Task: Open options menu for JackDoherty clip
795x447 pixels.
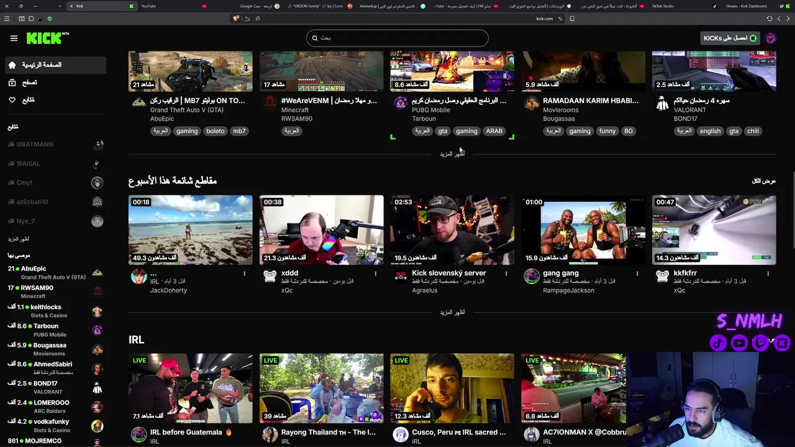Action: [x=244, y=273]
